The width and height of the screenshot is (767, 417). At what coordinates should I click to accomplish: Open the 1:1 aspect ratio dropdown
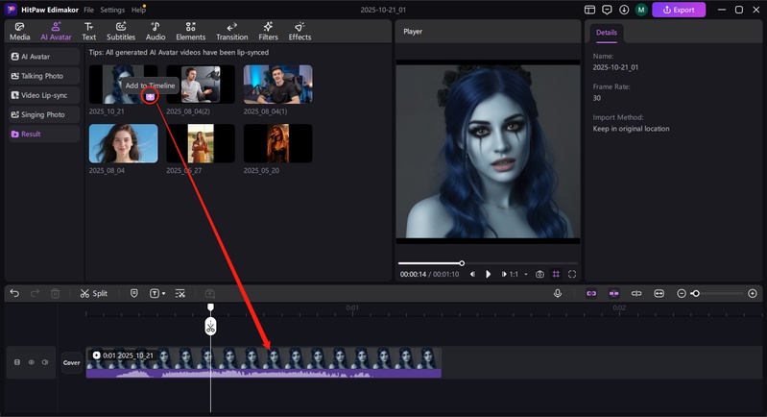(x=514, y=274)
